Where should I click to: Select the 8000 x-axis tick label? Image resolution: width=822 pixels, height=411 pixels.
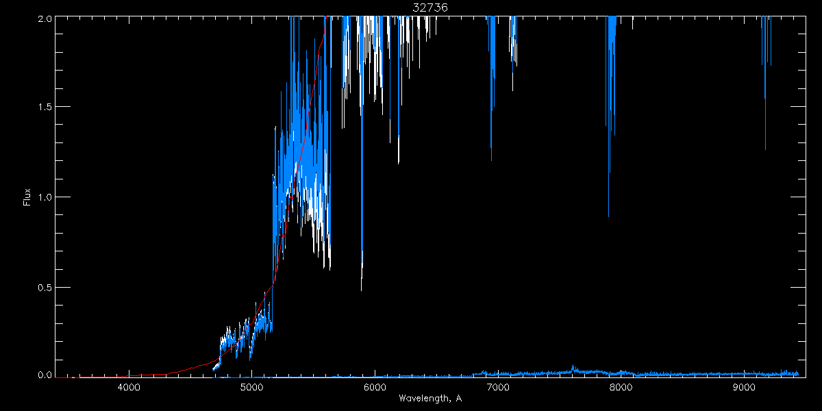[x=621, y=388]
